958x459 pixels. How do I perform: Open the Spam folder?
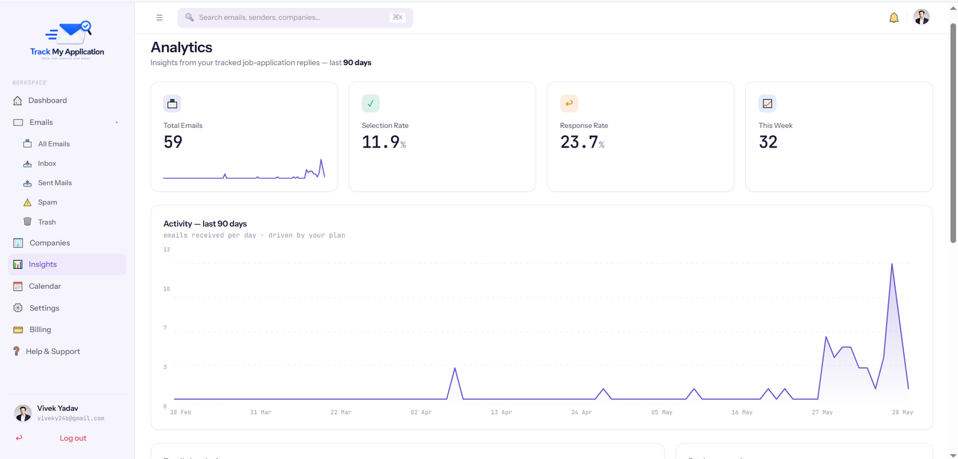click(48, 203)
